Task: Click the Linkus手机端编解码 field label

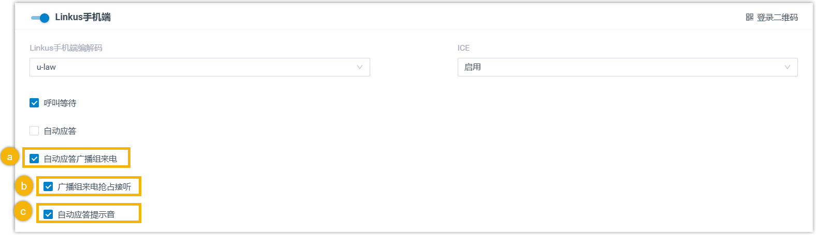Action: point(66,48)
